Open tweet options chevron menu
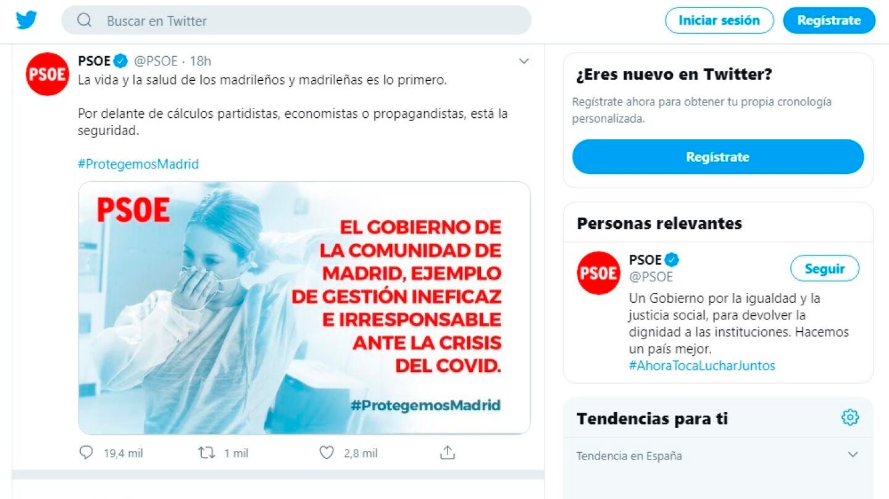The image size is (889, 499). (x=524, y=61)
